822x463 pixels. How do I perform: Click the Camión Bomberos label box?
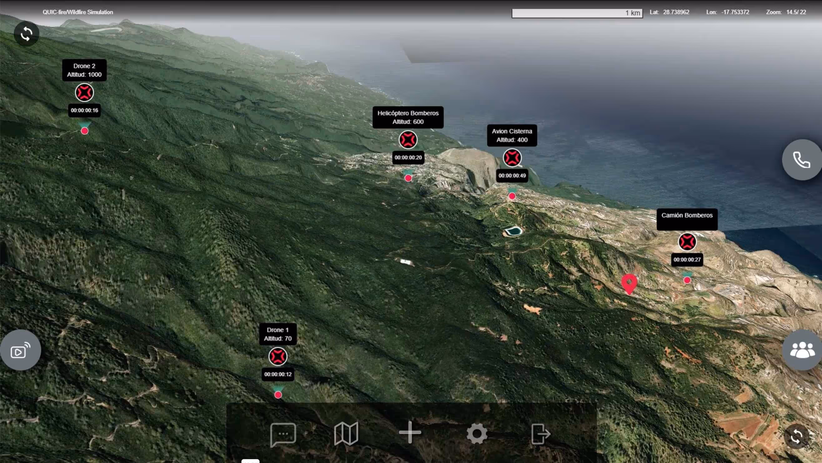pyautogui.click(x=687, y=219)
